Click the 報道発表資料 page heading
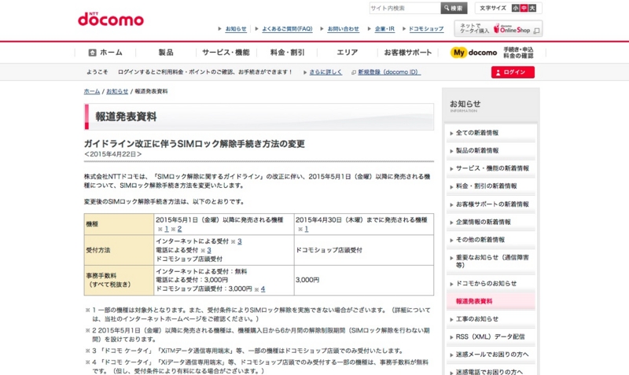Screen dimensions: 629x375 (126, 116)
